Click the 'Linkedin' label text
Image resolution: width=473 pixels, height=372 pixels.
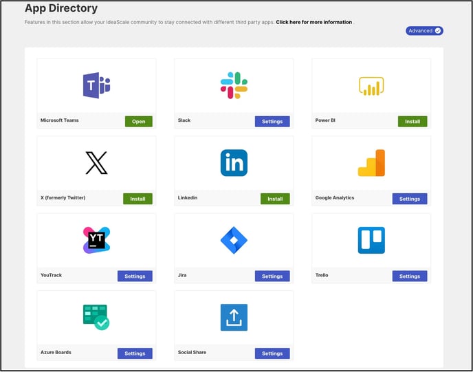pyautogui.click(x=187, y=197)
